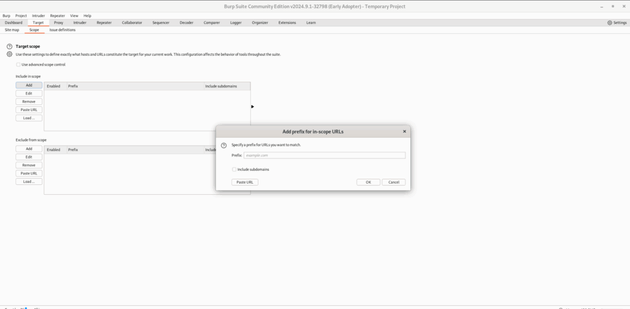Screen dimensions: 630x309
Task: Open the Repeater menu in menu bar
Action: (57, 15)
